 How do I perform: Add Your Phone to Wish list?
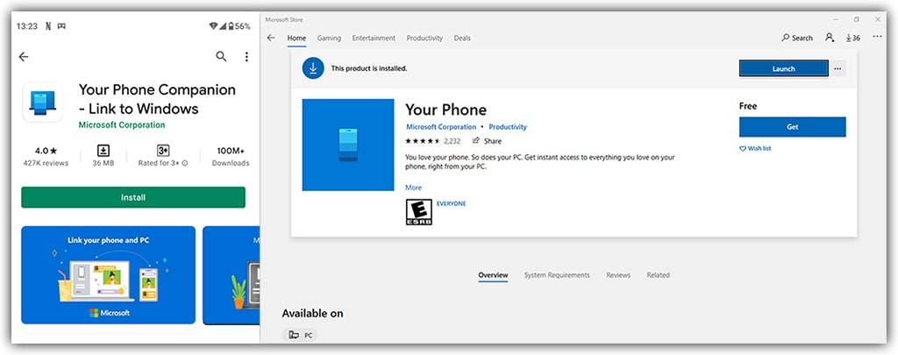(x=755, y=148)
